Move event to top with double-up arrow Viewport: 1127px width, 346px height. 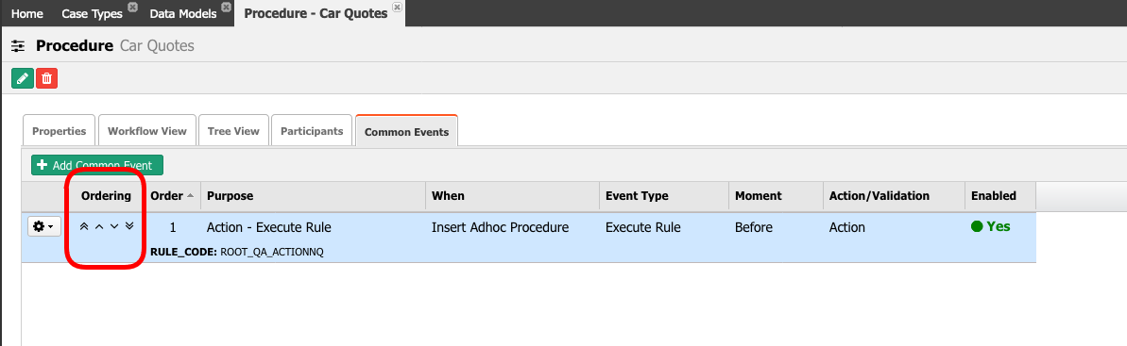click(84, 227)
